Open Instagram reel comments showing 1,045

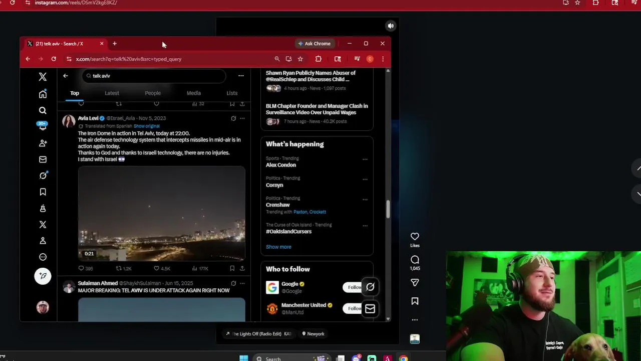point(415,260)
